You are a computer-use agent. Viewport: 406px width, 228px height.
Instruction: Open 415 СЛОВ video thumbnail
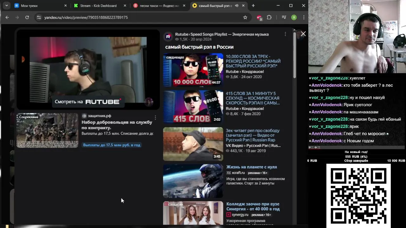pos(193,107)
